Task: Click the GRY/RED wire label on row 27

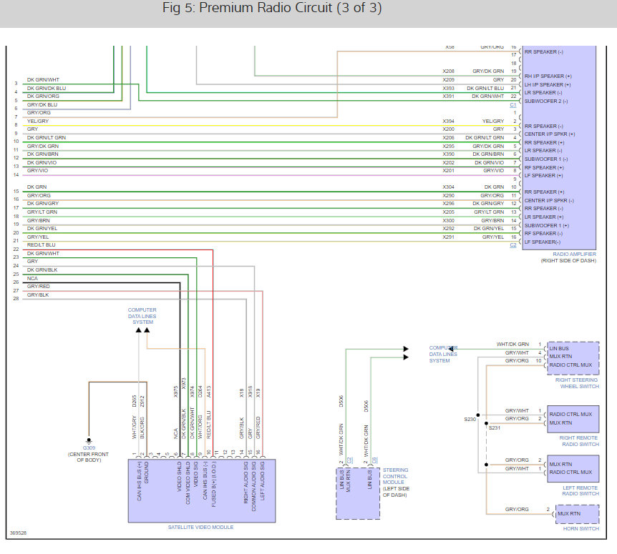Action: pos(39,286)
